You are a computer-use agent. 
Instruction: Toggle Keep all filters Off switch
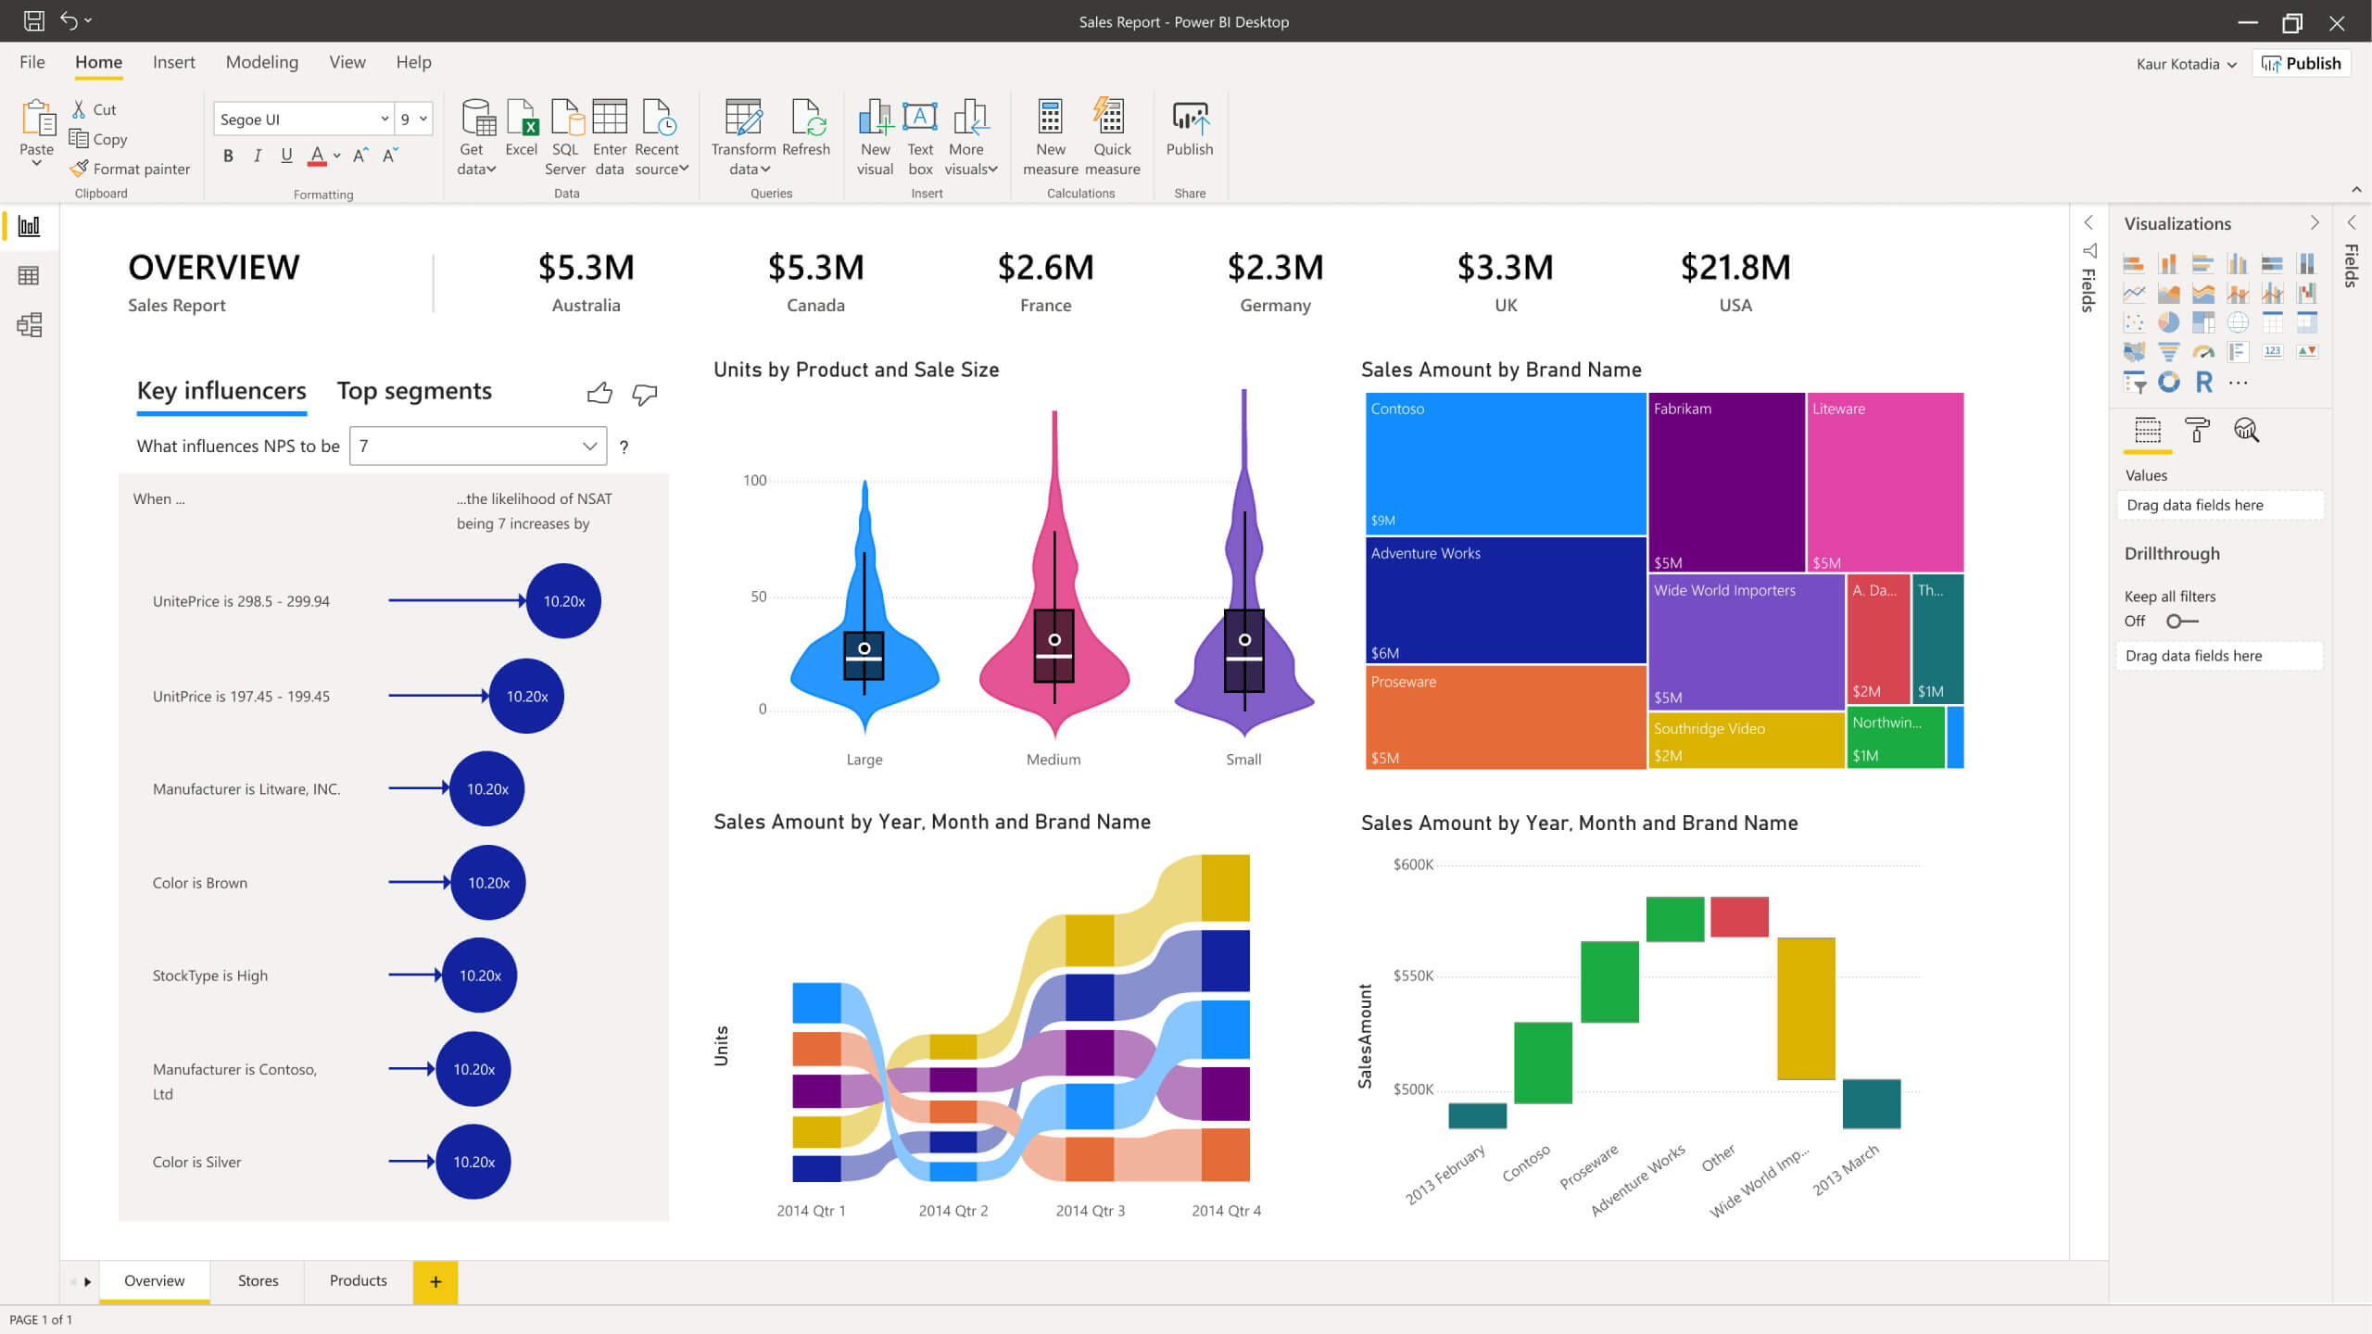tap(2178, 621)
